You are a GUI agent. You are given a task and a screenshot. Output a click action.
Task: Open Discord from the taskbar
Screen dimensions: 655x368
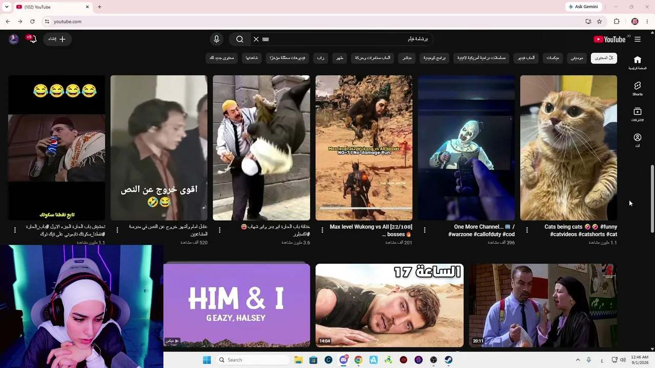point(343,360)
